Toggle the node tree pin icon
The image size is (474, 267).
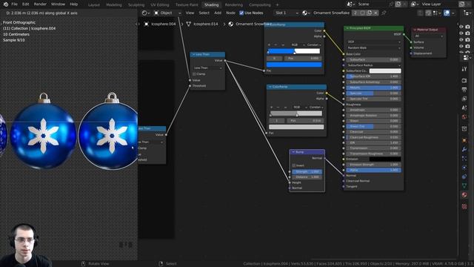click(x=384, y=13)
